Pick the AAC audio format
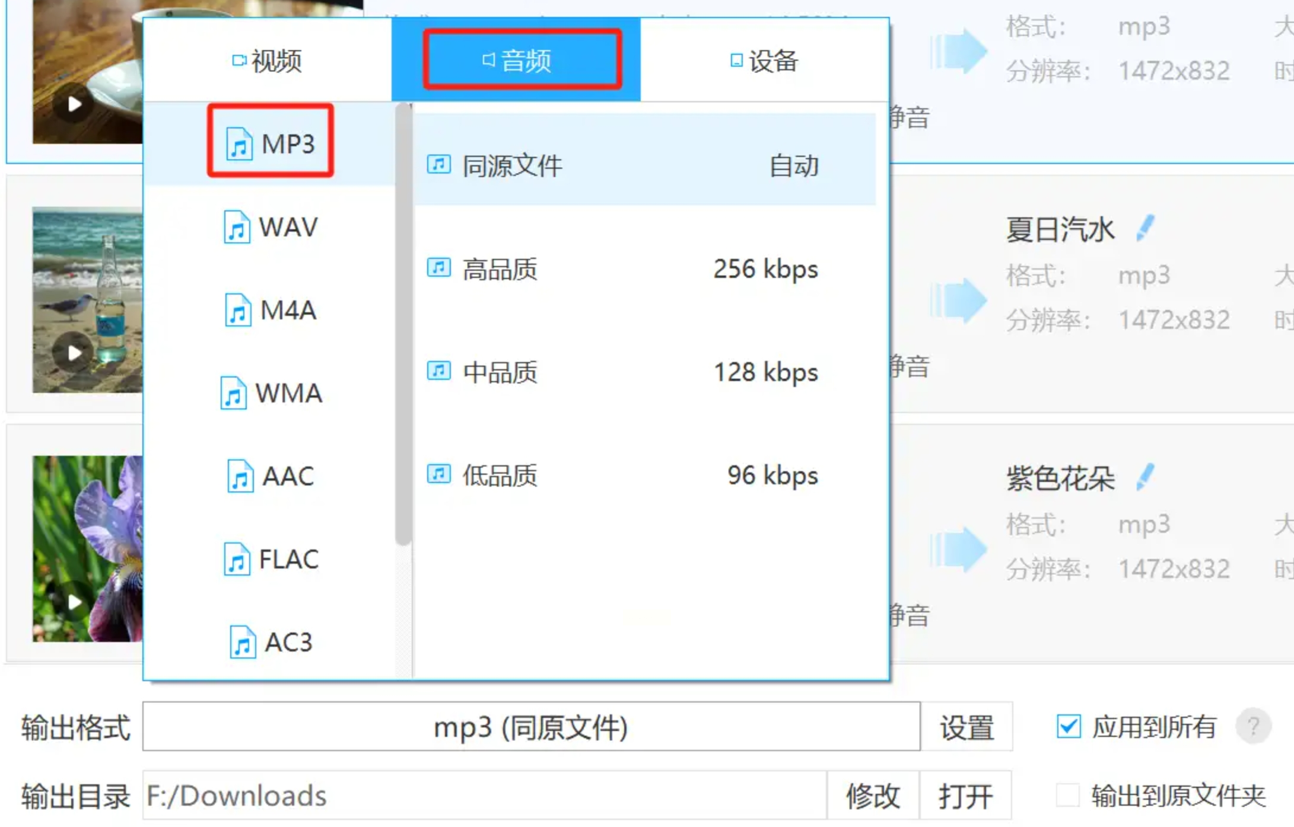The width and height of the screenshot is (1294, 827). (271, 476)
